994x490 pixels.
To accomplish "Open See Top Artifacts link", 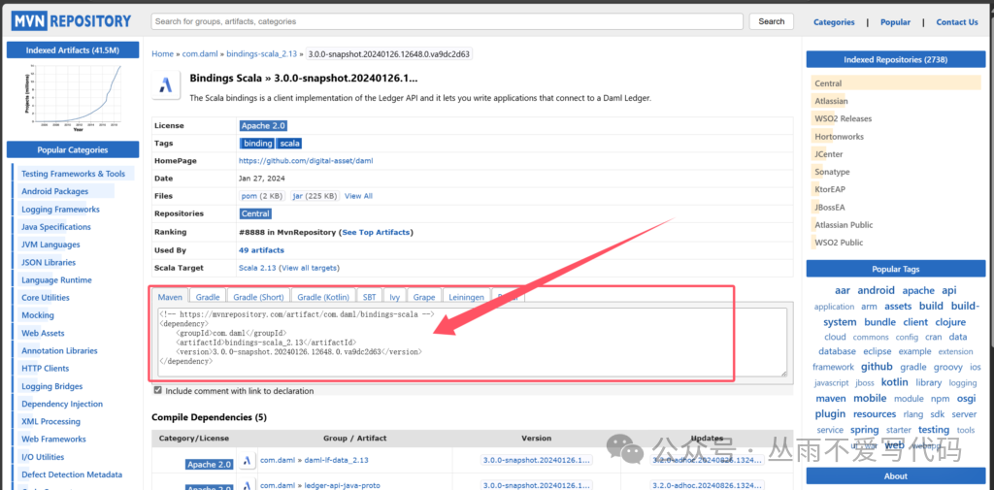I will coord(376,233).
